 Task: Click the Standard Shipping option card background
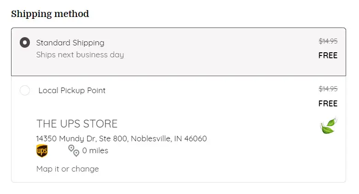click(x=179, y=52)
